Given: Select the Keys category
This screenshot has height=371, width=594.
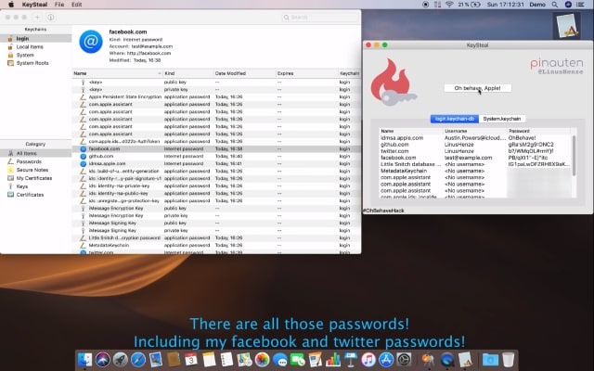Looking at the screenshot, I should [x=22, y=185].
